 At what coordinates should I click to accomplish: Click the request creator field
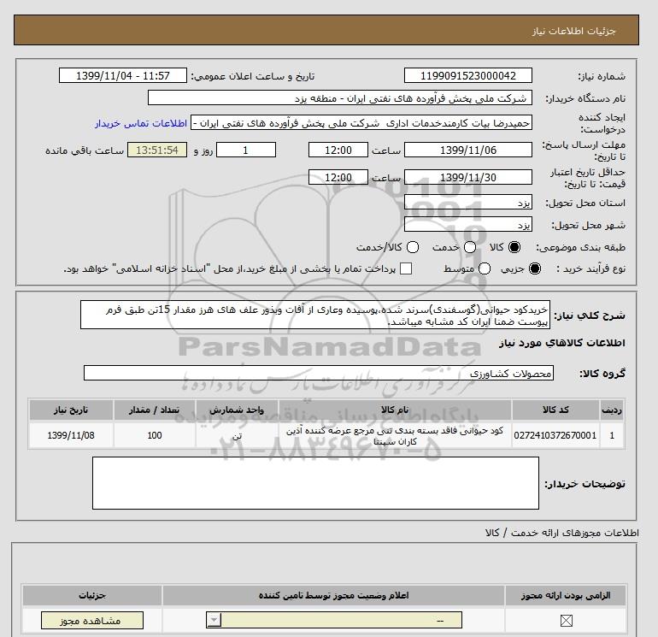361,122
